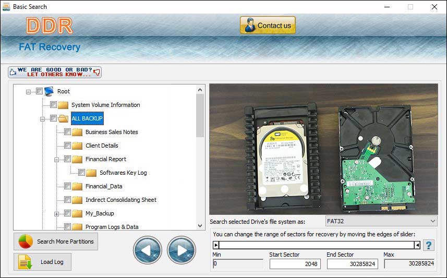Image resolution: width=447 pixels, height=278 pixels.
Task: Click the Basic Search app icon in title bar
Action: click(6, 7)
